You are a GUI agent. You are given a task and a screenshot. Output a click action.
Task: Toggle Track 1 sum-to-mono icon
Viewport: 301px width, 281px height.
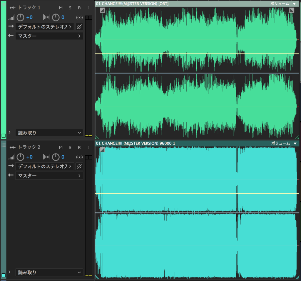(x=79, y=17)
